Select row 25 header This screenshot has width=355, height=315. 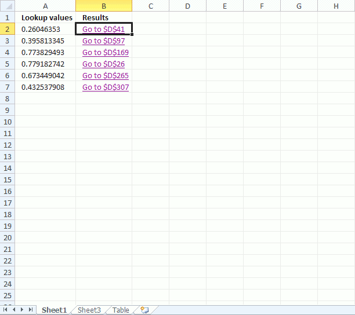click(x=8, y=295)
